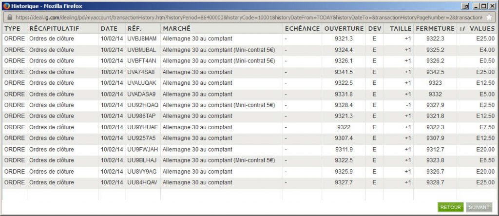Click the OUVERTURE column header

pyautogui.click(x=344, y=29)
